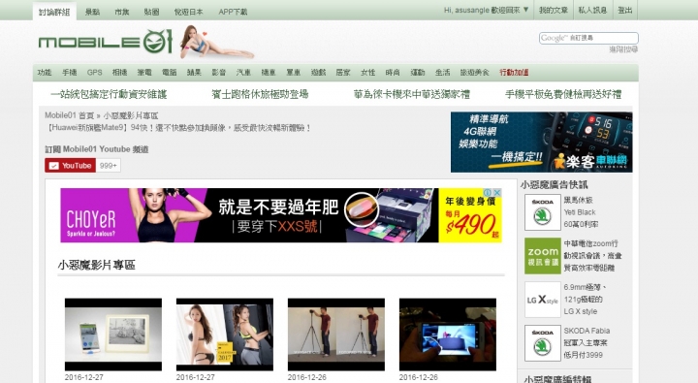Open the 單車 menu

[x=294, y=72]
